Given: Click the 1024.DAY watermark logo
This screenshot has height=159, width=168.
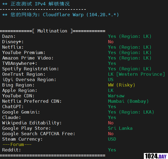Looking at the screenshot, I should tap(155, 155).
